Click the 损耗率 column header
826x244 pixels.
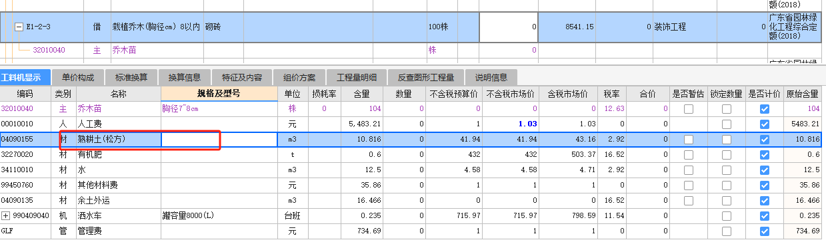(324, 94)
